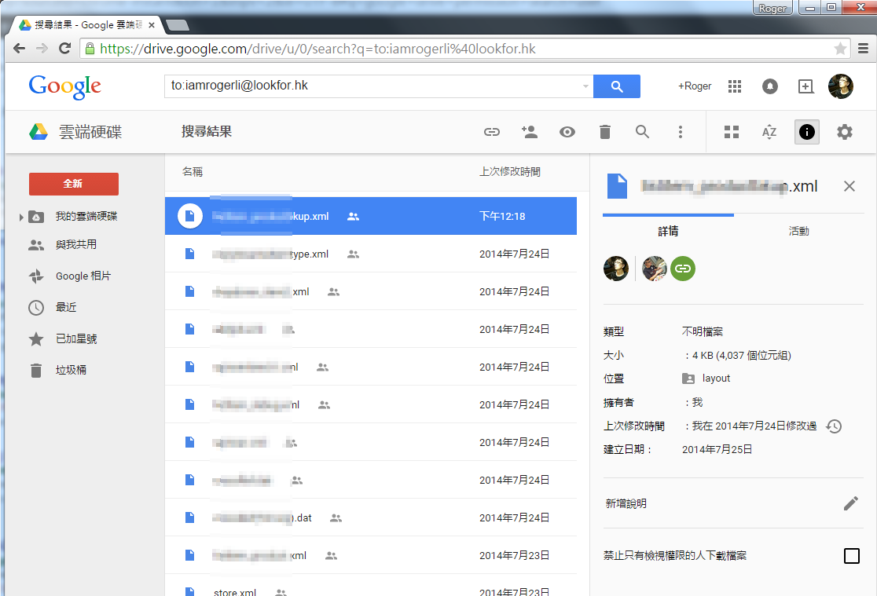Select the file ending kup.xml
This screenshot has width=877, height=596.
pos(371,216)
